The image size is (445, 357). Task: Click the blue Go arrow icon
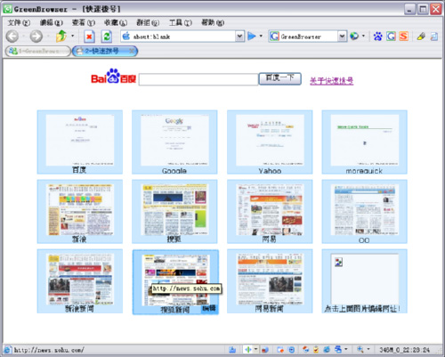click(x=252, y=37)
